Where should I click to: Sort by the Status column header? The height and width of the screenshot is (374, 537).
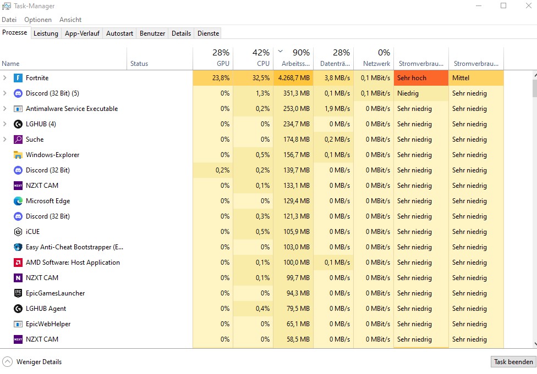tap(160, 58)
